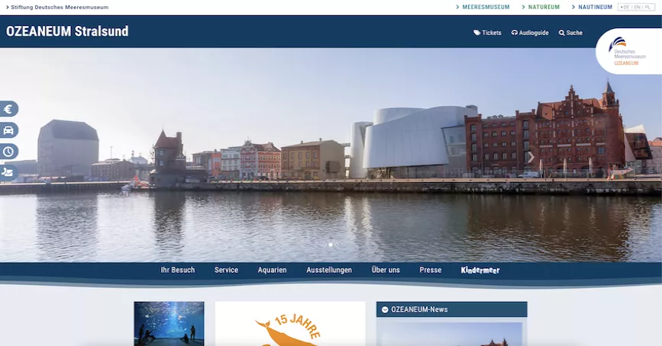Viewport: 662px width, 346px height.
Task: Open the aquarium visitors thumbnail image
Action: click(x=169, y=323)
